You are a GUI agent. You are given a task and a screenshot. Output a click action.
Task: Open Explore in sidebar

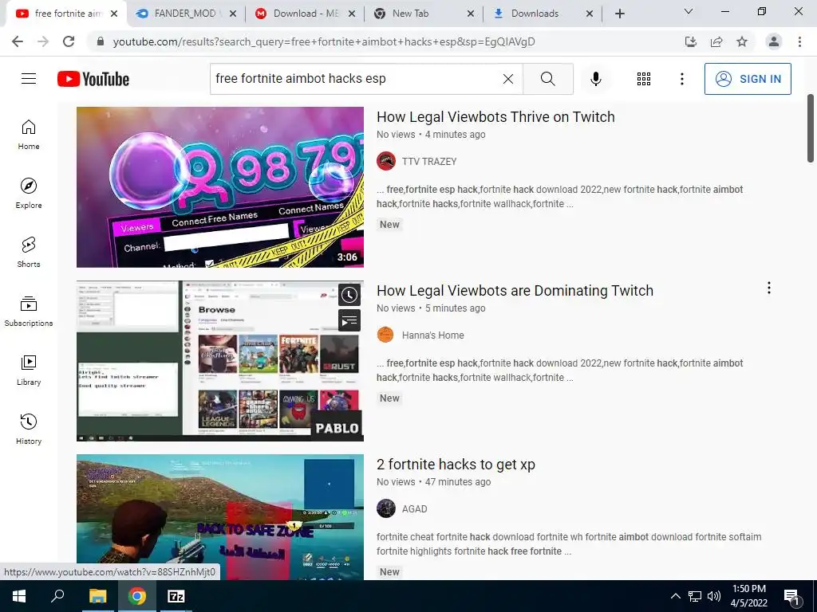pyautogui.click(x=29, y=194)
